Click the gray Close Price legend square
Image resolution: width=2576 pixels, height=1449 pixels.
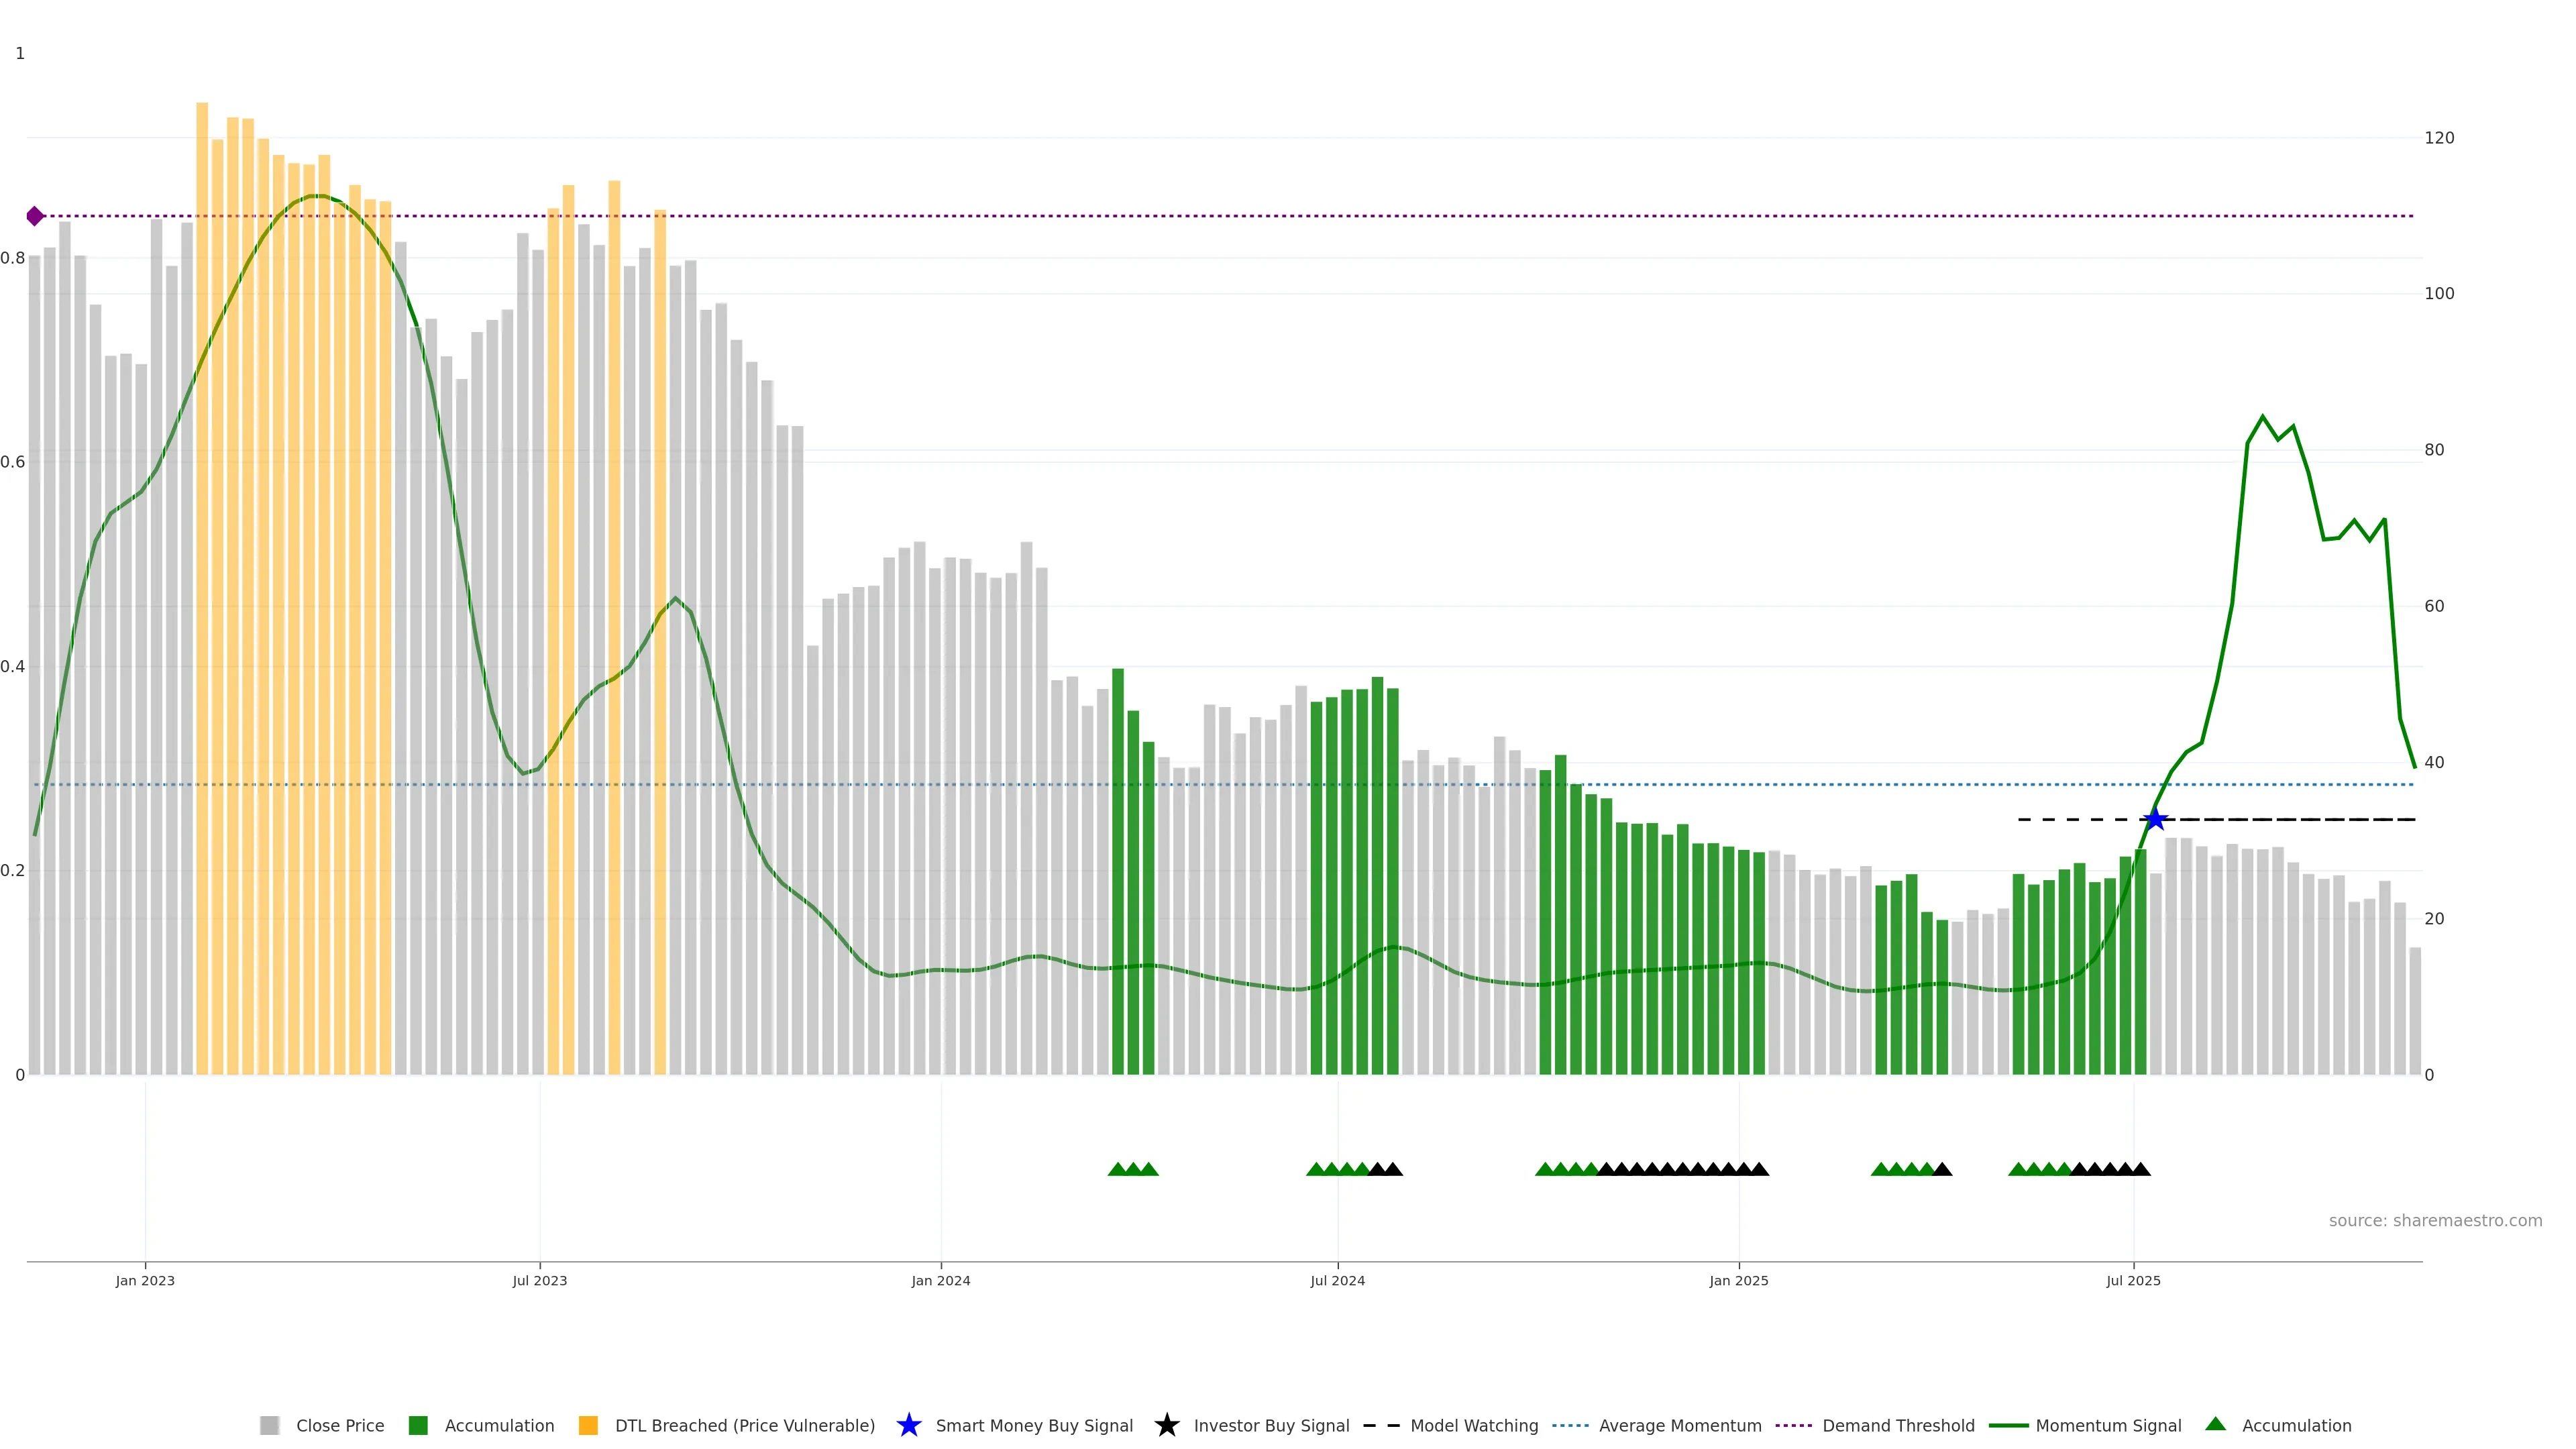click(269, 1425)
